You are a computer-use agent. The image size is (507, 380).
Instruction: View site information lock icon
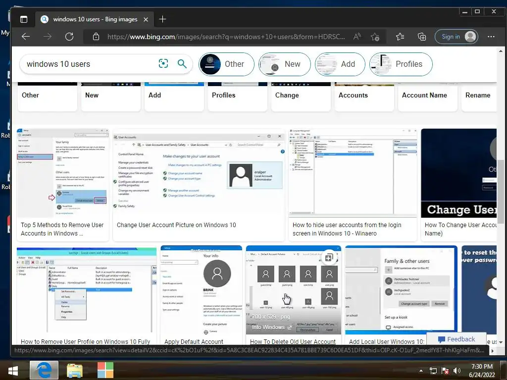(x=96, y=37)
